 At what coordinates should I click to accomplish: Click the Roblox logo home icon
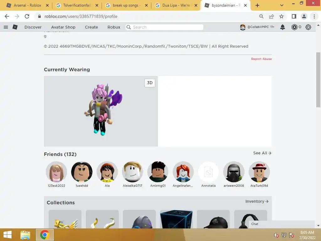15,27
